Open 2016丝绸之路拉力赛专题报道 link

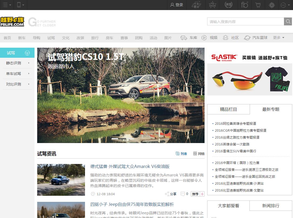(x=237, y=137)
